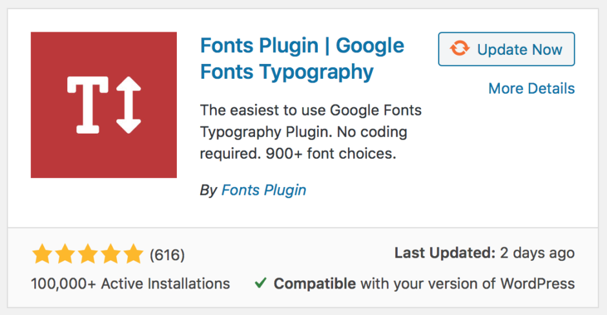Click the plugin description paragraph
This screenshot has width=607, height=315.
click(311, 132)
